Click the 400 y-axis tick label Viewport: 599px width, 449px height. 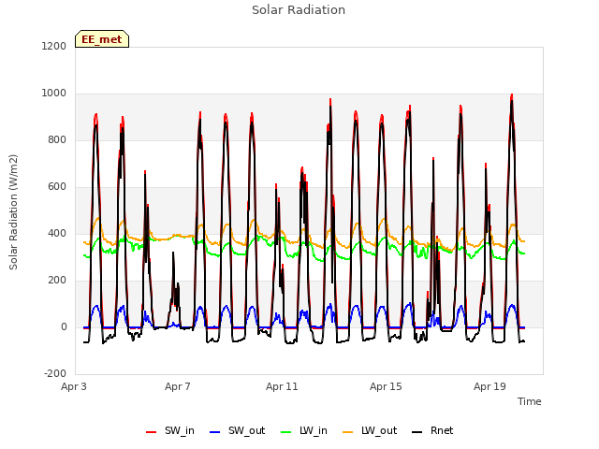point(57,233)
